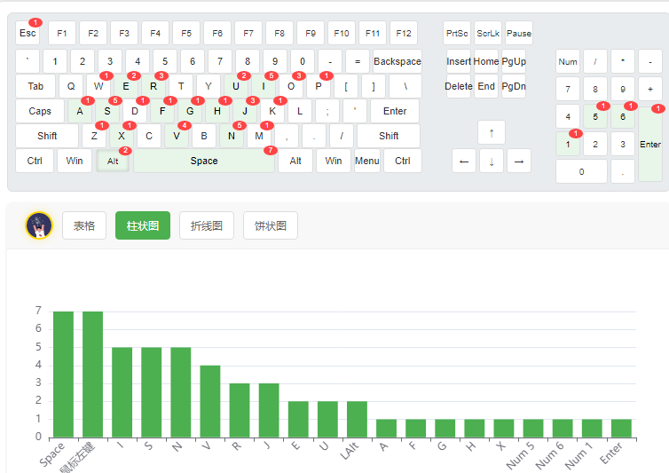Click the S key with count 5
This screenshot has height=473, width=669.
(107, 111)
